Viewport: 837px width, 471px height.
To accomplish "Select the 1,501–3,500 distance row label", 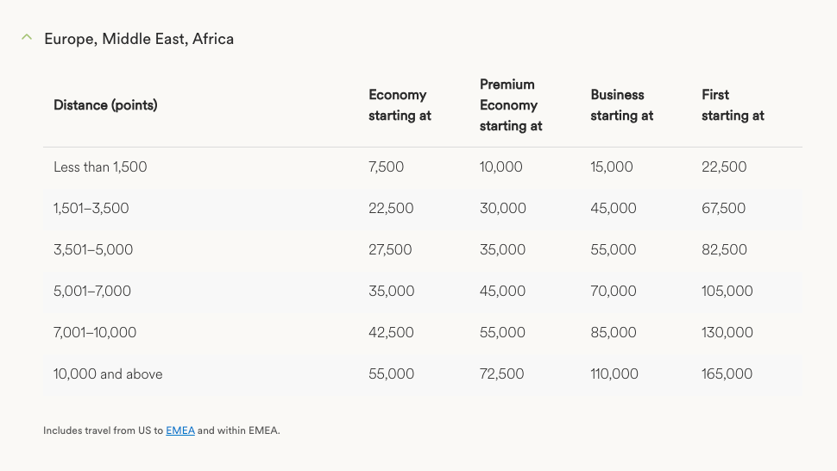I will (91, 209).
